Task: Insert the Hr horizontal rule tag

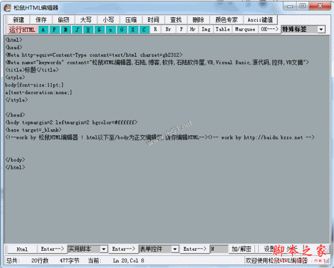Action: (193, 29)
